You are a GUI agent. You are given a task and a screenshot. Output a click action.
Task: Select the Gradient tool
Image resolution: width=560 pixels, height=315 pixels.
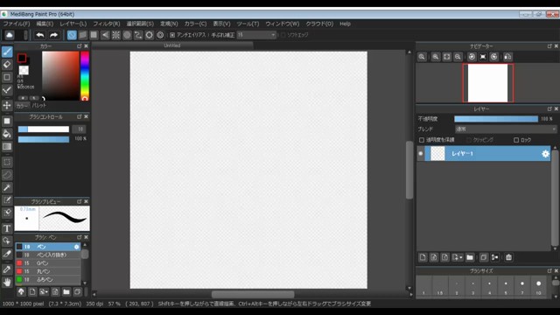click(x=7, y=147)
